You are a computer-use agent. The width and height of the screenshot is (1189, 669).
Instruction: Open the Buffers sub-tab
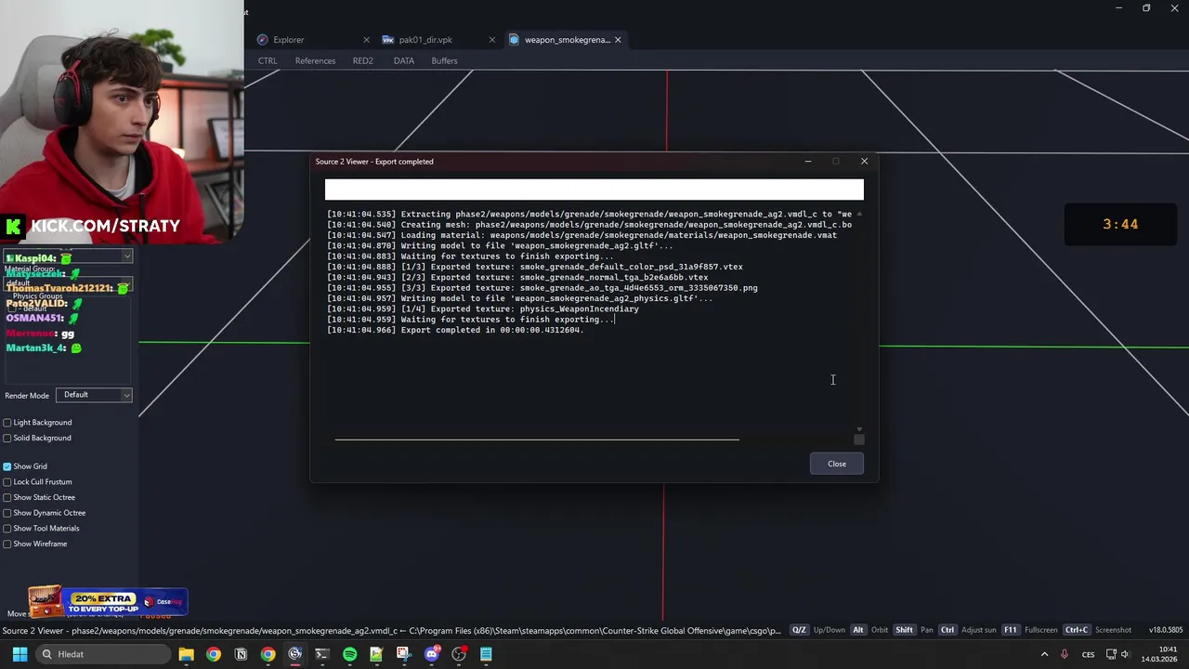tap(444, 60)
